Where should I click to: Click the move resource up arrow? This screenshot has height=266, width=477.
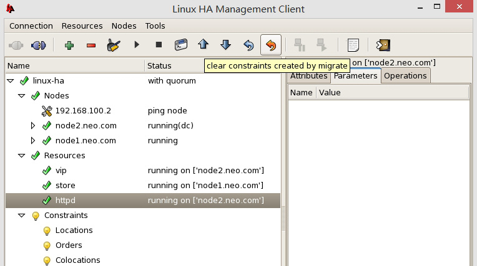[x=203, y=45]
